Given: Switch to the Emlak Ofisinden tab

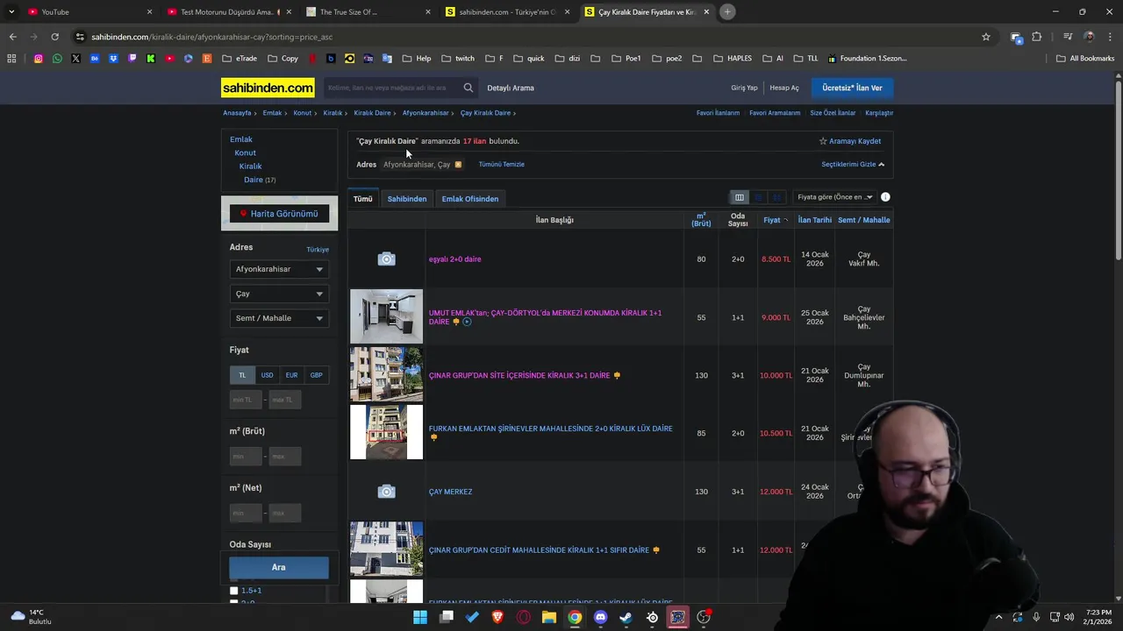Looking at the screenshot, I should click(x=470, y=199).
